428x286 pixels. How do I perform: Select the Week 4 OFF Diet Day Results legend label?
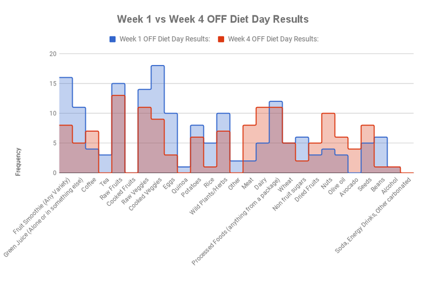(273, 38)
